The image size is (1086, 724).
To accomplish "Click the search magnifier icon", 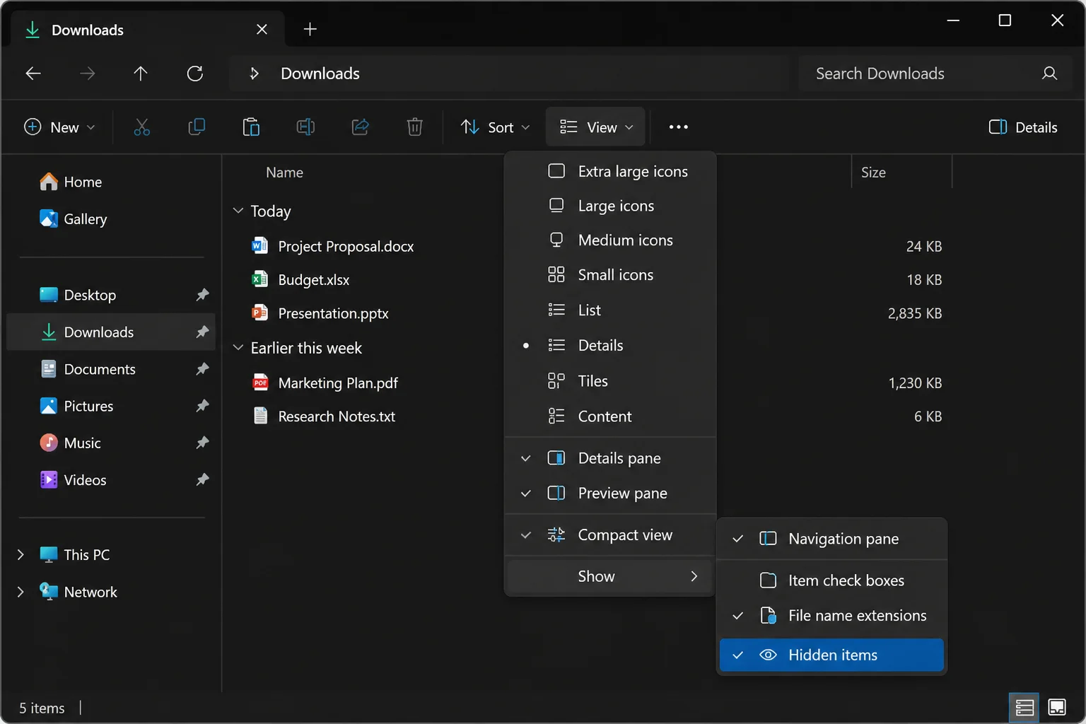I will pyautogui.click(x=1050, y=74).
